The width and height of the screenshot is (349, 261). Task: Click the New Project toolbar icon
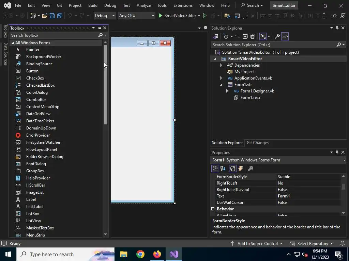click(33, 16)
